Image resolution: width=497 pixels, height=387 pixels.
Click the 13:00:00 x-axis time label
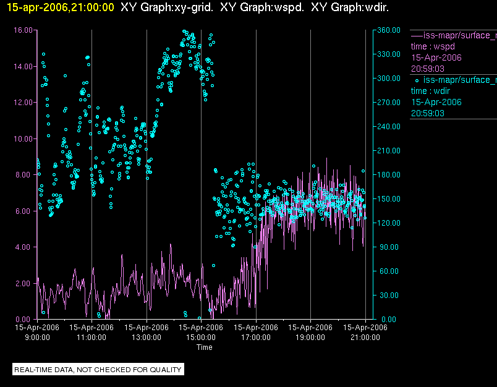tap(146, 338)
